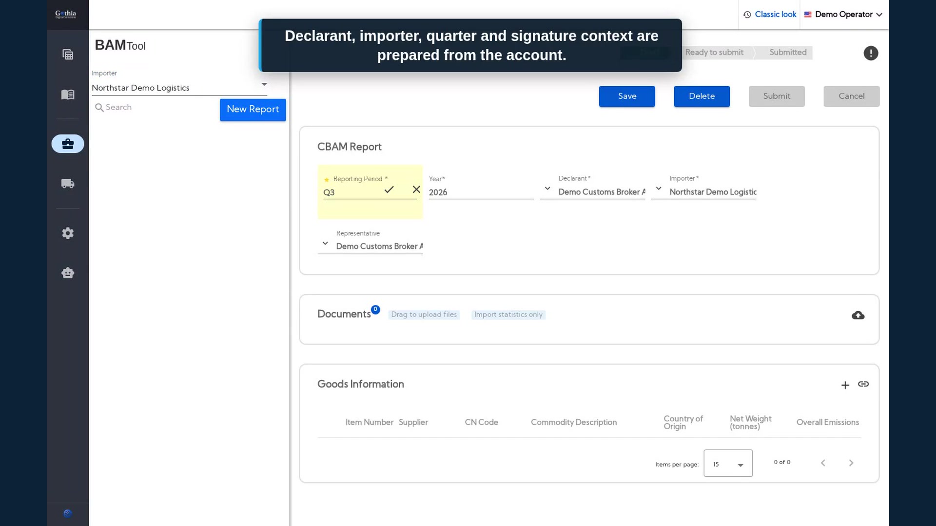Click the cloud upload icon in Documents
The height and width of the screenshot is (526, 936).
click(x=858, y=315)
